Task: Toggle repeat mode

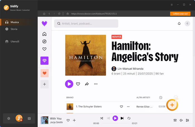Action: click(x=129, y=118)
